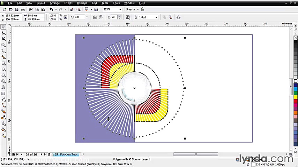Switch to page tab 24: Polygon Tool

click(66, 154)
